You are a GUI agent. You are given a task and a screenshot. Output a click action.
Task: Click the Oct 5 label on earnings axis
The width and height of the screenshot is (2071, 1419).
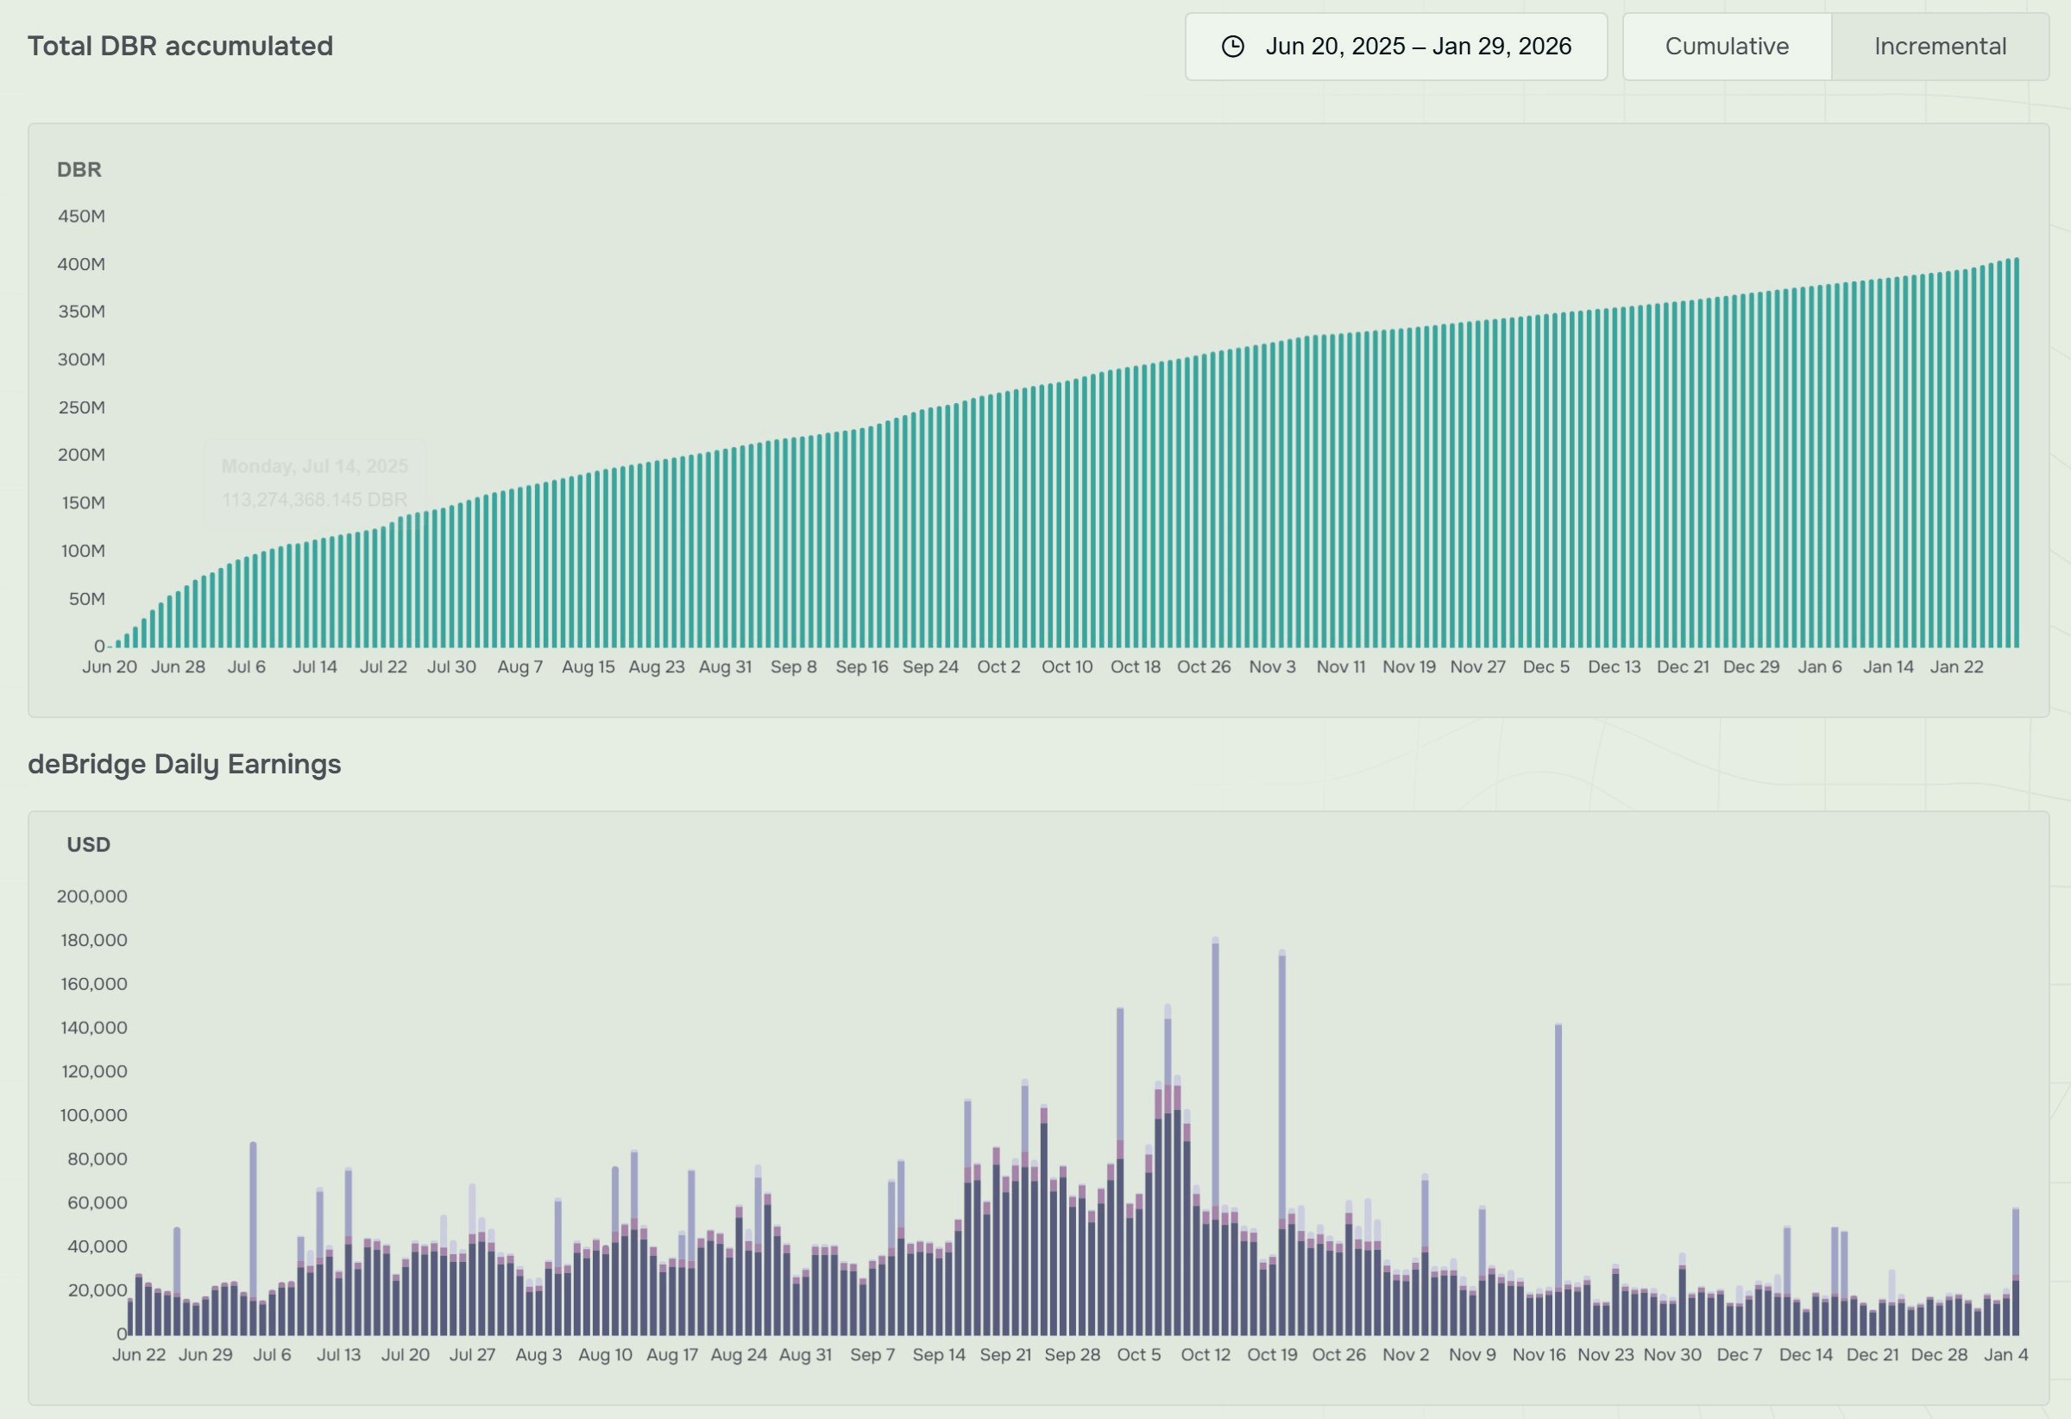(1139, 1355)
